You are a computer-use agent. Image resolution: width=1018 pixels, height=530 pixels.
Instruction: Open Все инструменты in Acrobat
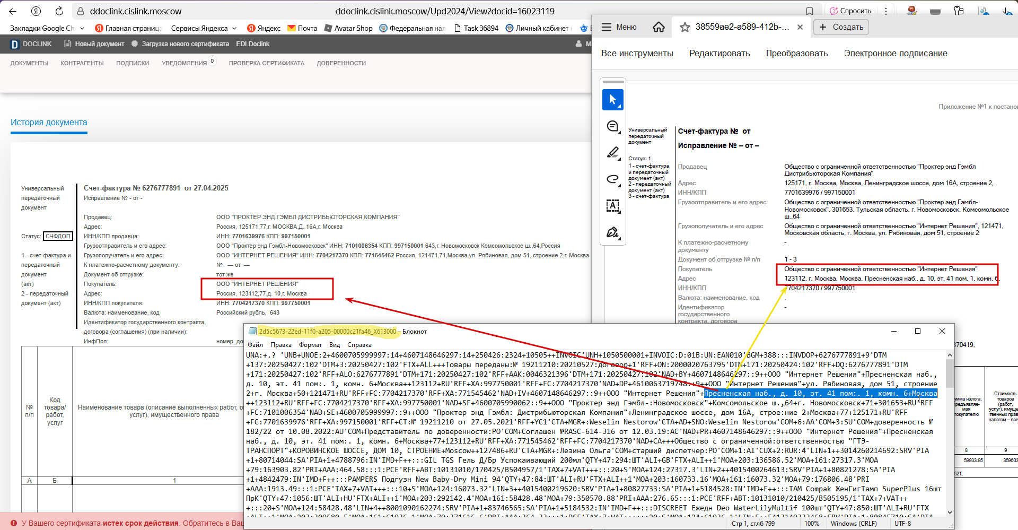637,54
